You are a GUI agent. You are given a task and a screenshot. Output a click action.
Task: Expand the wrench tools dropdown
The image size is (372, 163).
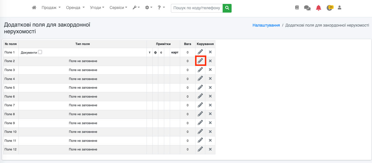coord(136,8)
